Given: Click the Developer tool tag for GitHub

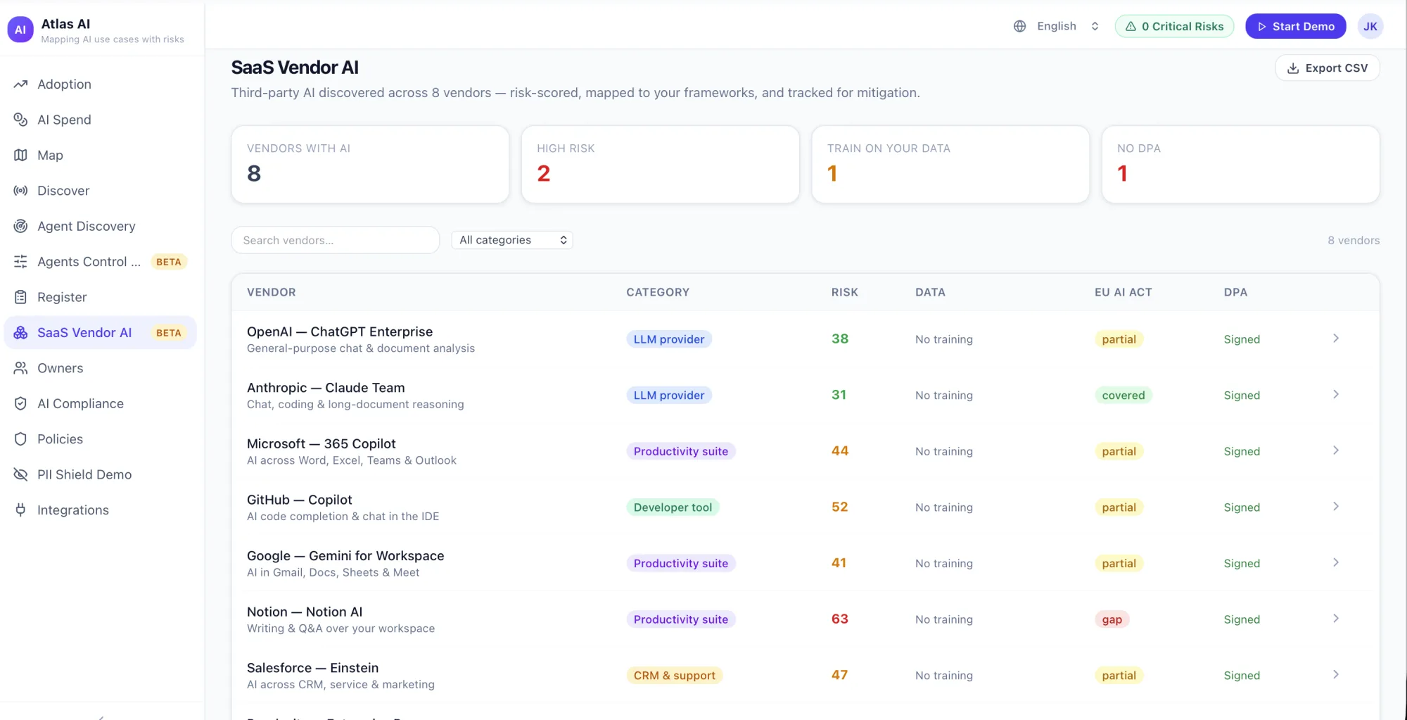Looking at the screenshot, I should 673,507.
